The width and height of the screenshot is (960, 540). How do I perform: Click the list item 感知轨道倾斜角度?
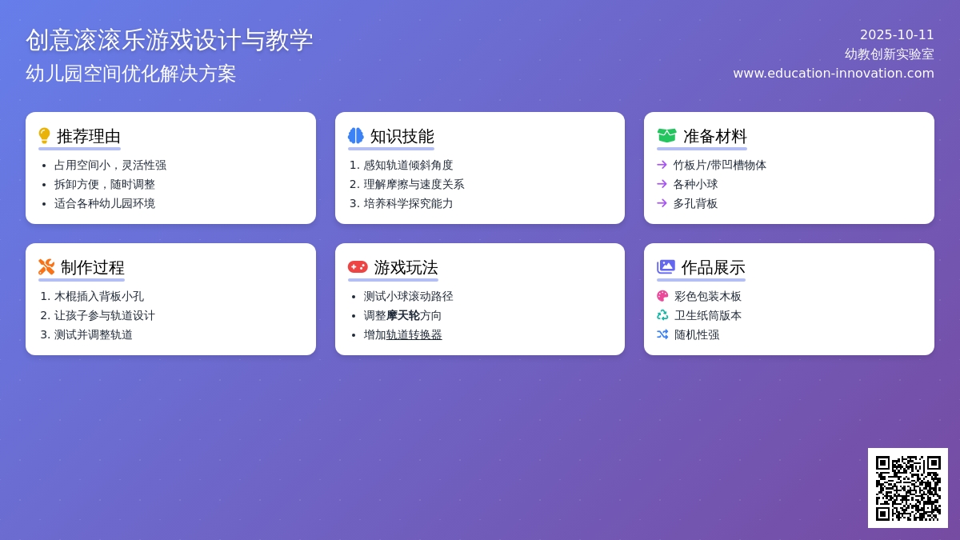[x=408, y=165]
